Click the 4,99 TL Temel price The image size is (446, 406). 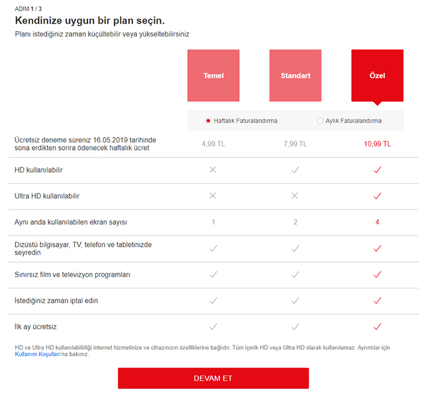[x=213, y=144]
